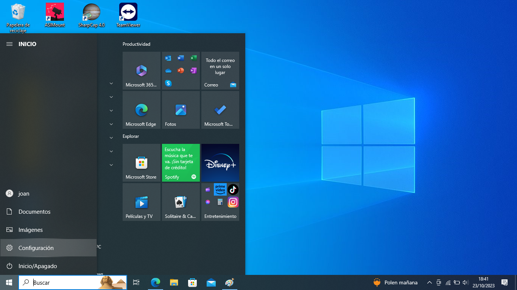Show hidden system tray icons arrow
517x290 pixels.
point(430,282)
